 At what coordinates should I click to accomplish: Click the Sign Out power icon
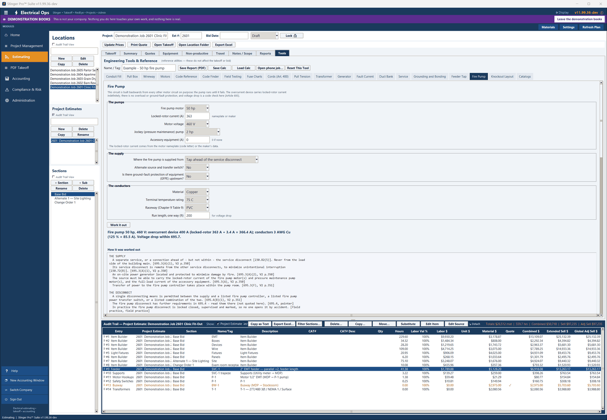pos(6,399)
